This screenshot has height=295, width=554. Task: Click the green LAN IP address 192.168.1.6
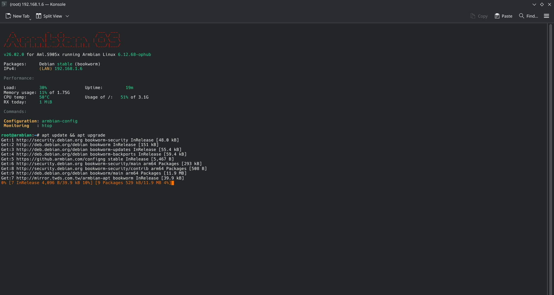[68, 69]
